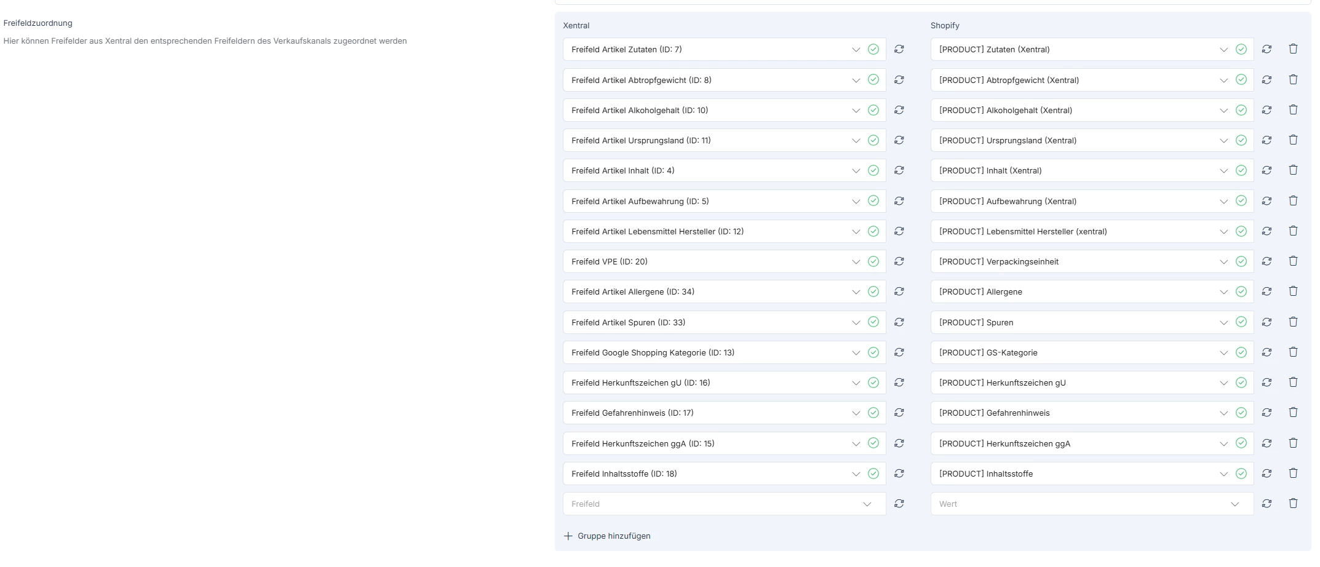Open Shopify Herkunftszeichen ggA dropdown
The width and height of the screenshot is (1320, 567).
1223,443
